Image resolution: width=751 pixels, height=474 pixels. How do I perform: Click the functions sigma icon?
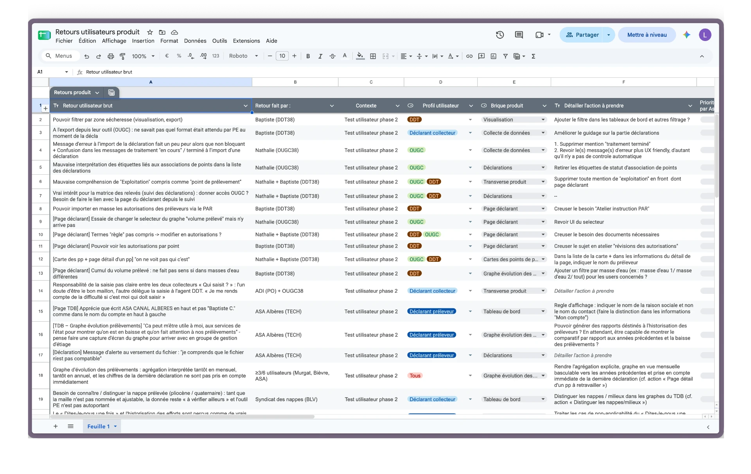(x=533, y=56)
